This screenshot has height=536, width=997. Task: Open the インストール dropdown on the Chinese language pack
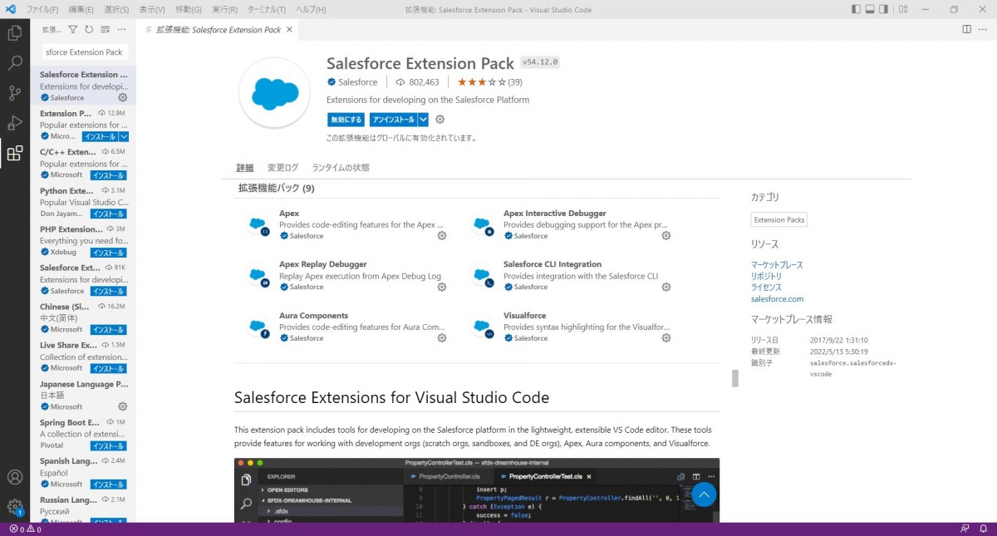point(123,328)
